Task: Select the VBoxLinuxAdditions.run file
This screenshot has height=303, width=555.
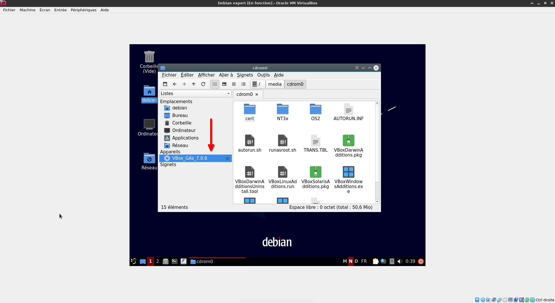Action: click(x=283, y=177)
